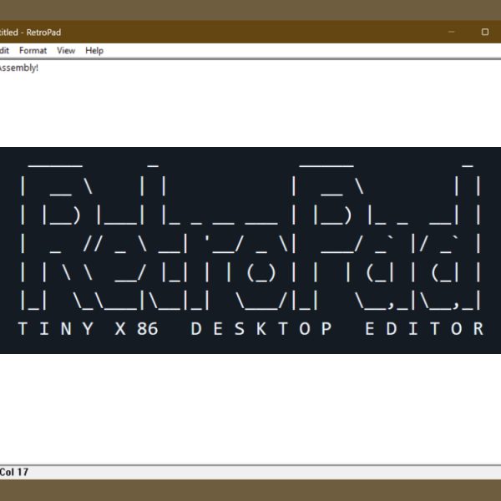
Task: Click the RetroPad window title text
Action: [x=30, y=33]
